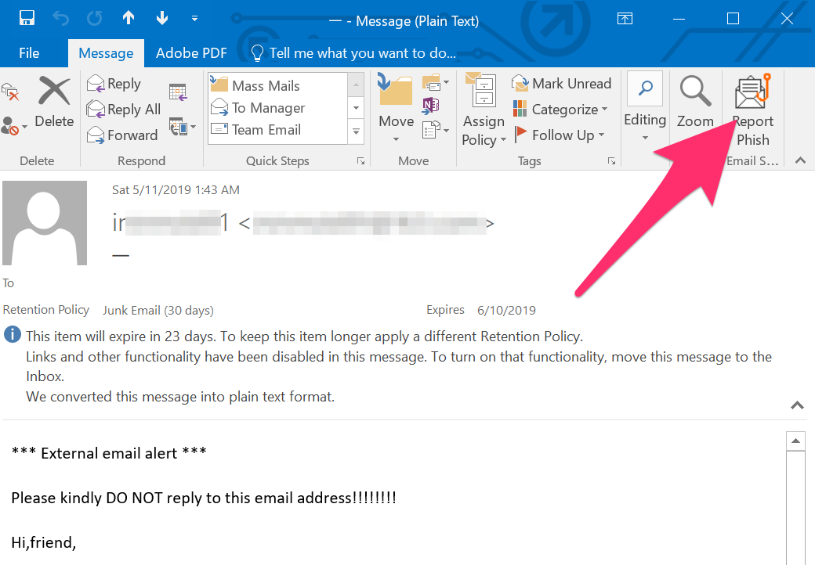Click the Report Phish button
Image resolution: width=815 pixels, height=565 pixels.
(752, 110)
